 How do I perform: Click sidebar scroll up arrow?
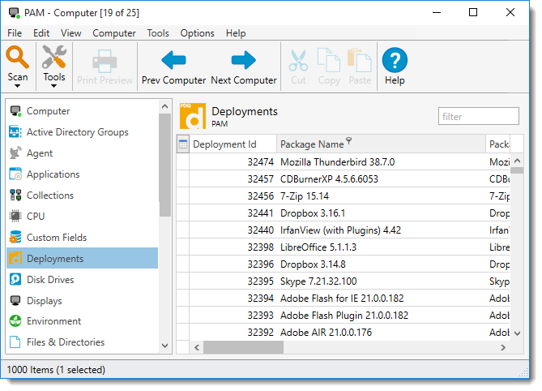[165, 106]
